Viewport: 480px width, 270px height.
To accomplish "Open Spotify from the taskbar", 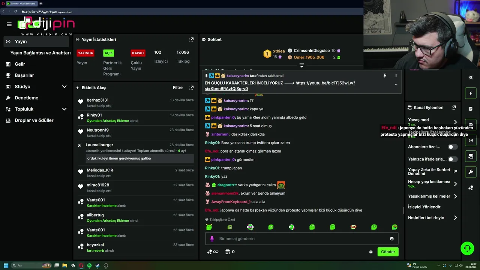I will (x=89, y=265).
